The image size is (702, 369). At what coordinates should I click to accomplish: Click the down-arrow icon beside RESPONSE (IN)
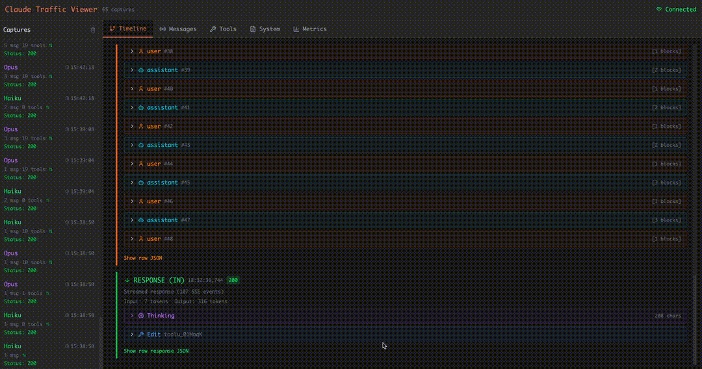[x=127, y=280]
